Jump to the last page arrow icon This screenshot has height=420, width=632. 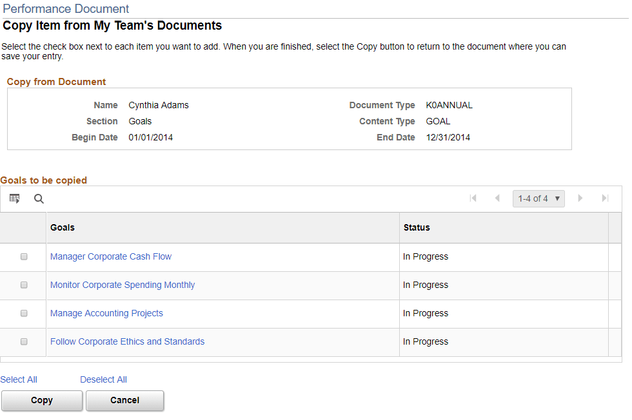tap(604, 198)
